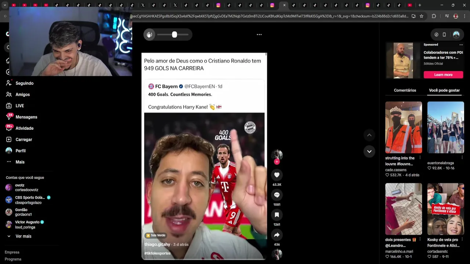
Task: Open Chrome three-dot menu
Action: (x=464, y=16)
